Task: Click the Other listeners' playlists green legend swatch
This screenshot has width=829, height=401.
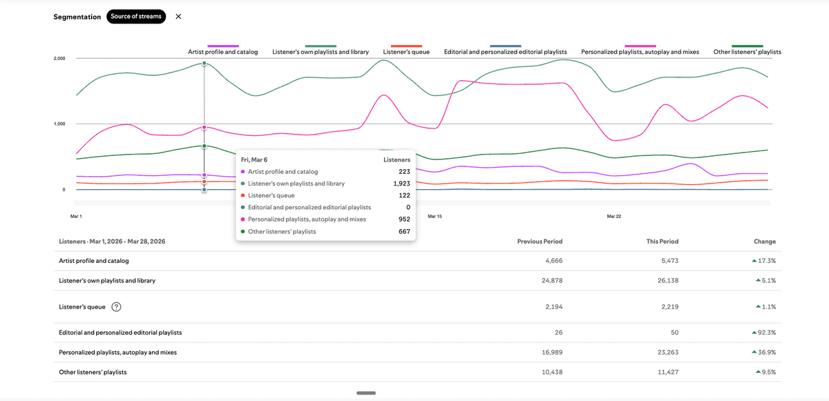Action: pos(747,46)
